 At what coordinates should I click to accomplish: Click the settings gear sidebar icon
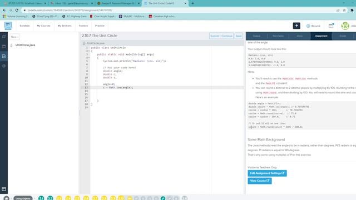click(x=4, y=66)
